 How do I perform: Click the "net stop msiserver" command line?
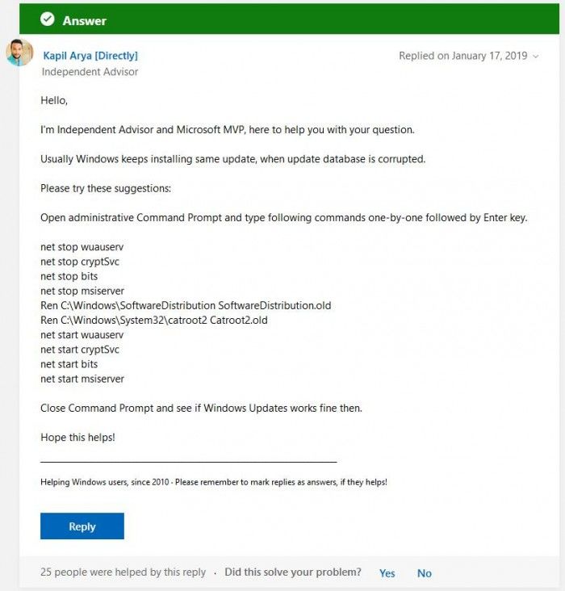(82, 291)
